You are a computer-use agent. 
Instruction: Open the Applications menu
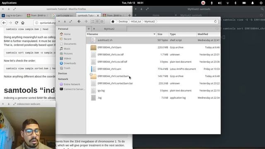[x=9, y=3]
